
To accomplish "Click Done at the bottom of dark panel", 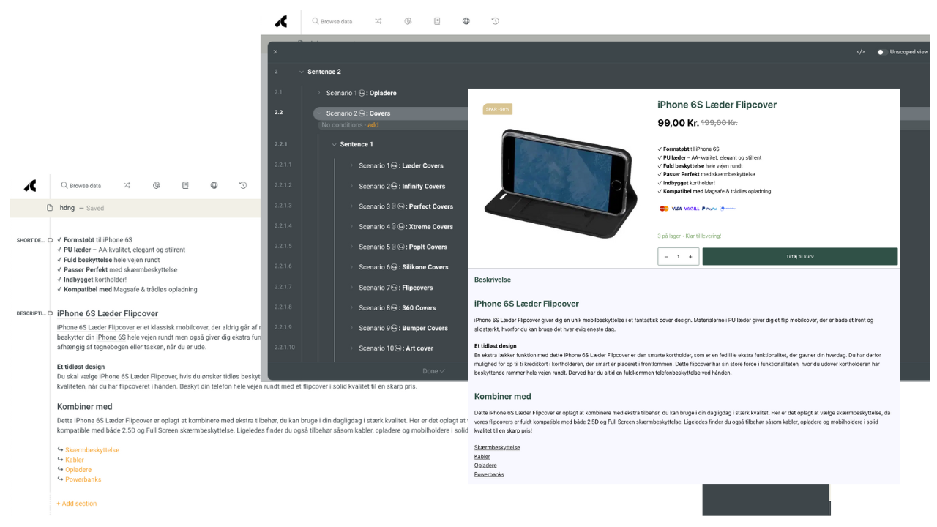I will coord(433,371).
